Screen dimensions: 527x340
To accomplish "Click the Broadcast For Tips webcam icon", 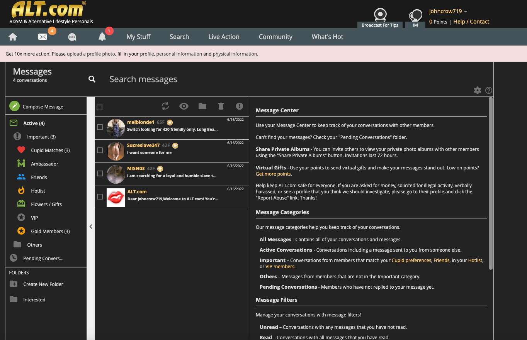I will (x=380, y=15).
